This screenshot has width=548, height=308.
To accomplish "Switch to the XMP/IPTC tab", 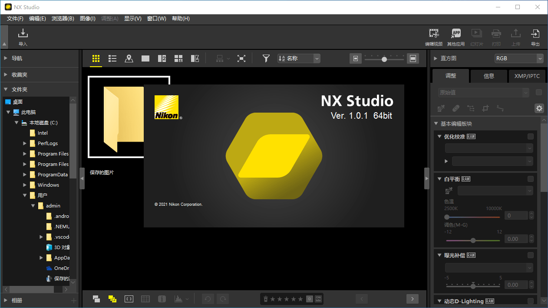I will pyautogui.click(x=527, y=76).
